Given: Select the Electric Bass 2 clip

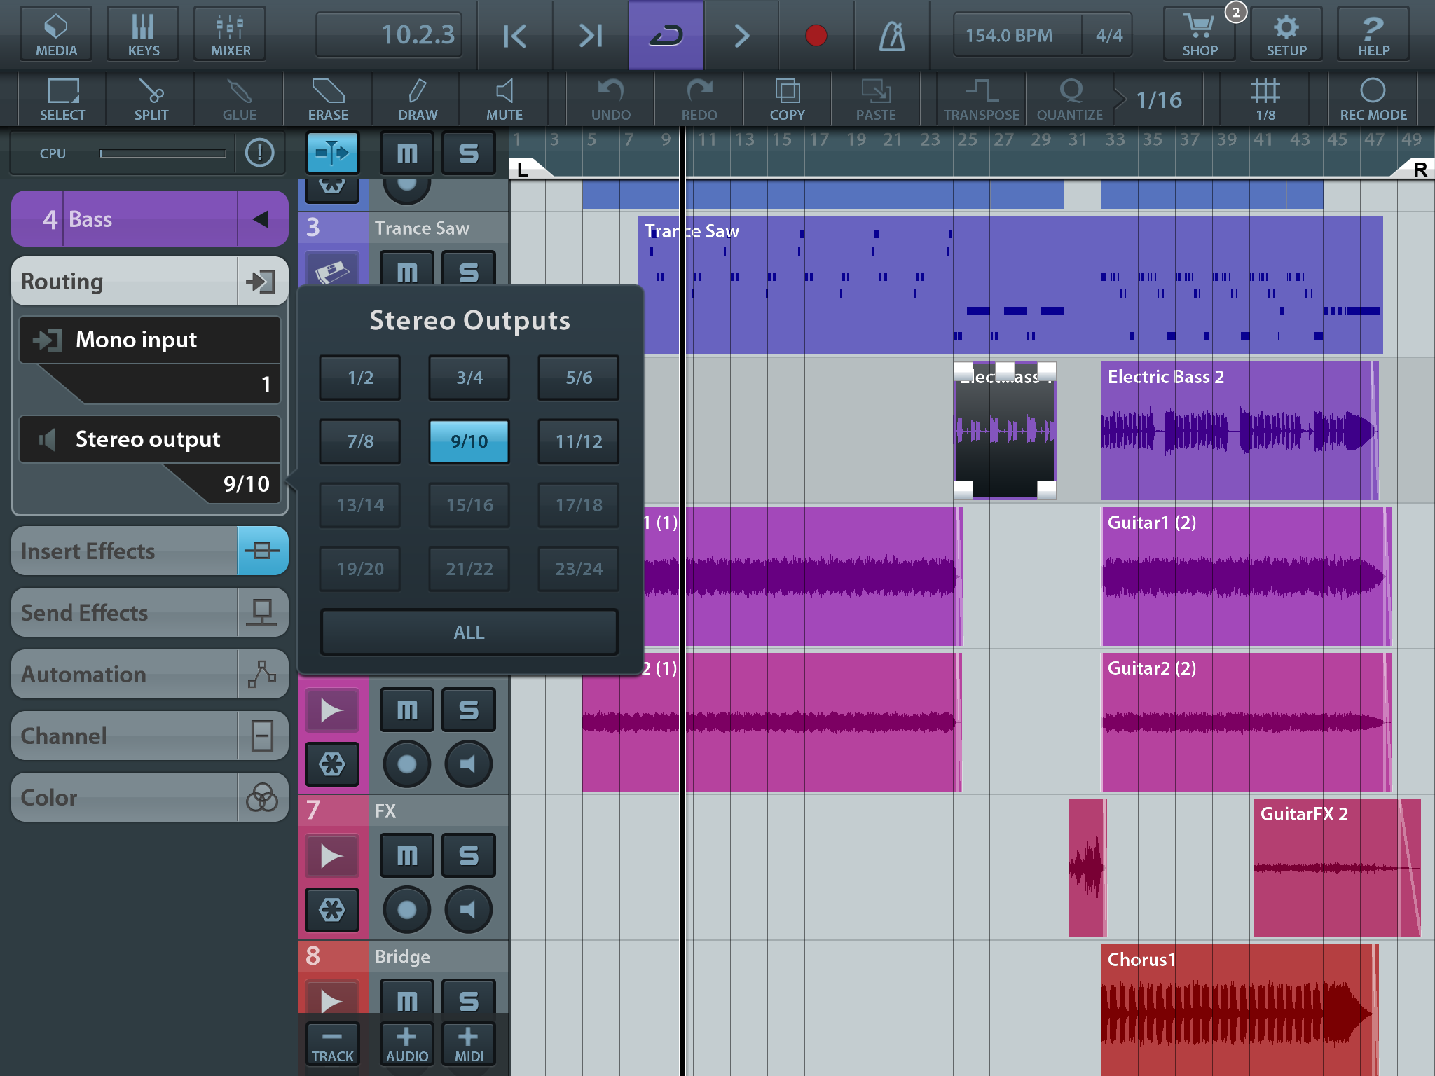Looking at the screenshot, I should coord(1239,431).
